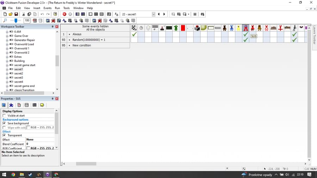Select the Always condition in event 1

coord(77,34)
